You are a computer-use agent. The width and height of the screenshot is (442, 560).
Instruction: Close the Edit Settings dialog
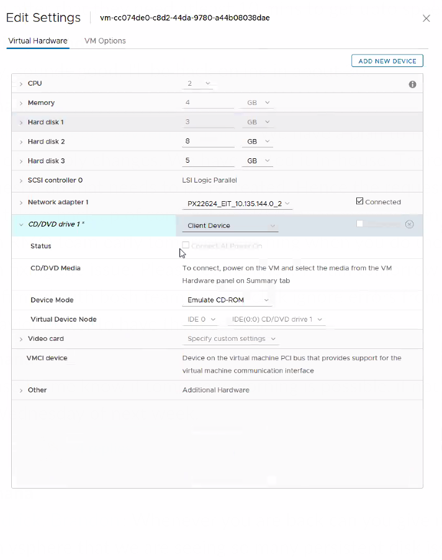click(x=426, y=19)
